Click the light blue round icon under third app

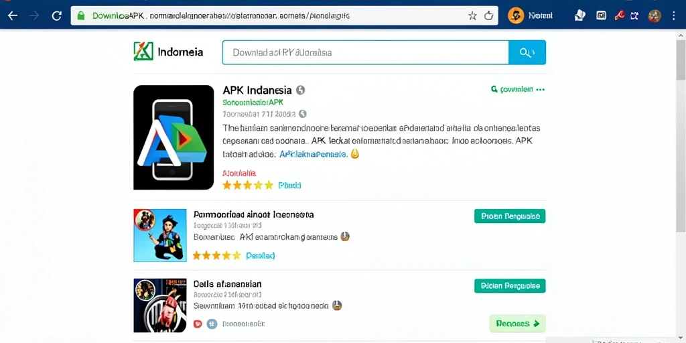tap(212, 324)
